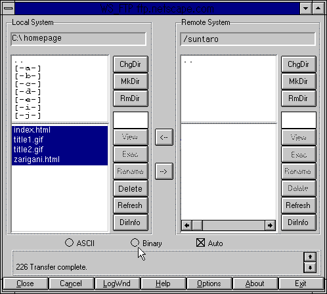Image resolution: width=327 pixels, height=294 pixels.
Task: Click the remote list scroll-left arrow
Action: [186, 225]
